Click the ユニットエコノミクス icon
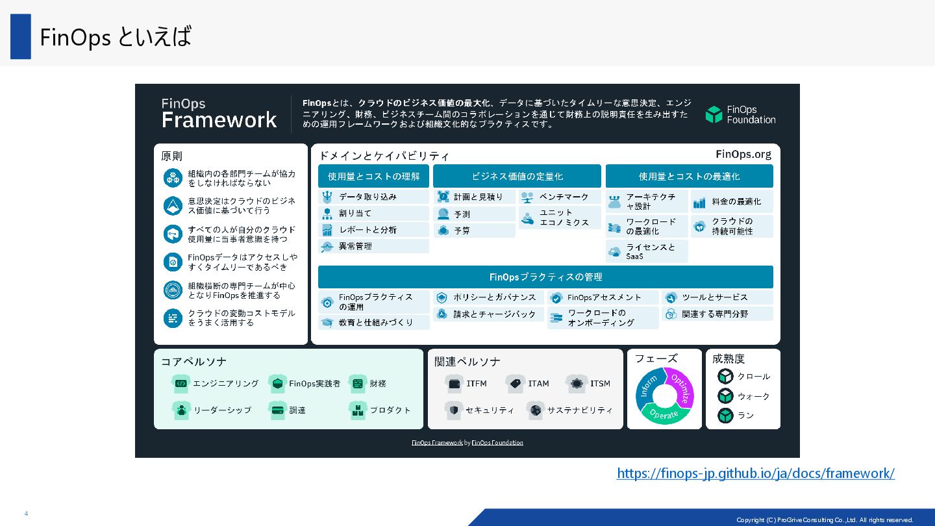 point(527,218)
